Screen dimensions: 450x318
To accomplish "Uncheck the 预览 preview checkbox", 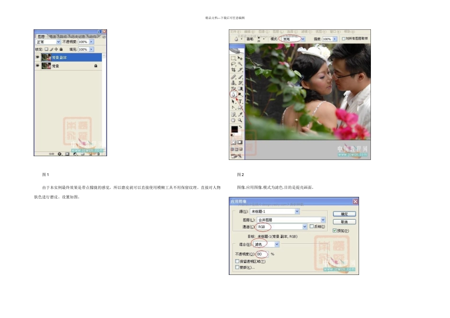I will point(334,230).
